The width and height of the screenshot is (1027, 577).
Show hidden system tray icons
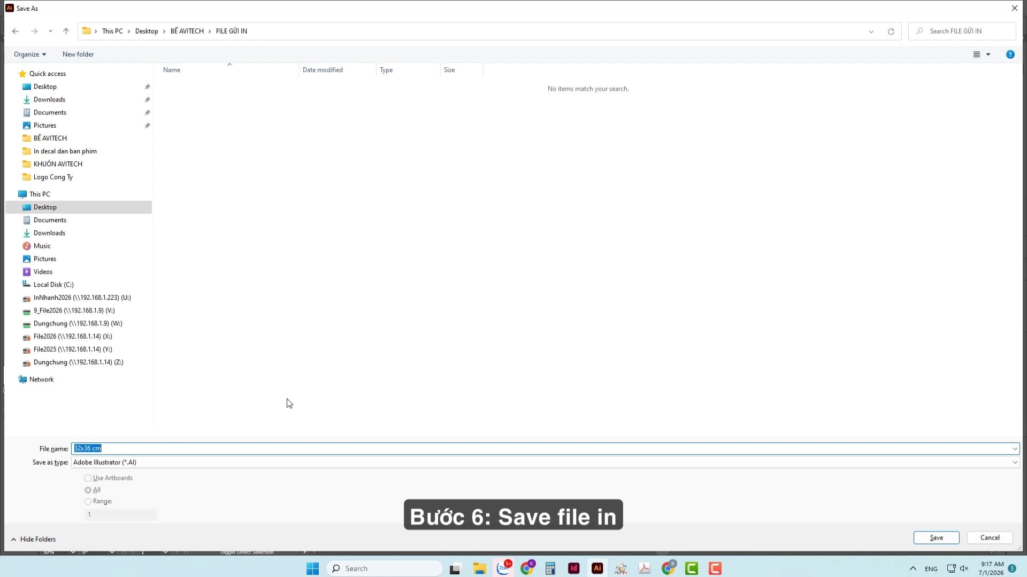[913, 568]
